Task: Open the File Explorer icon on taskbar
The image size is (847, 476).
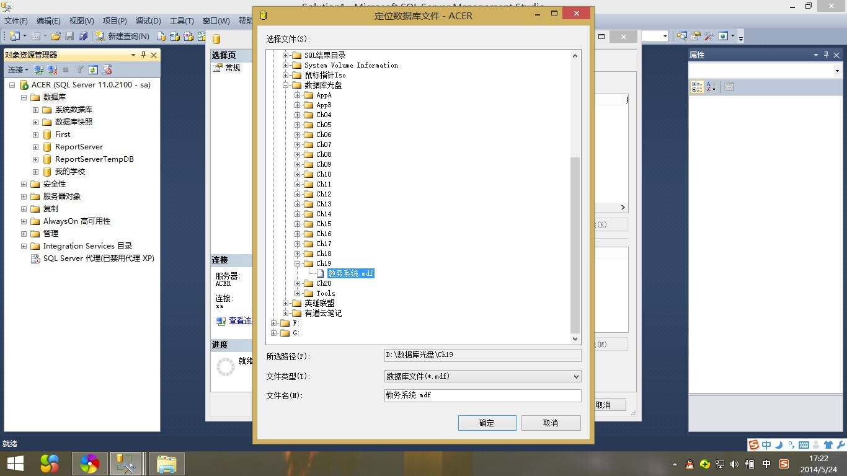Action: 167,463
